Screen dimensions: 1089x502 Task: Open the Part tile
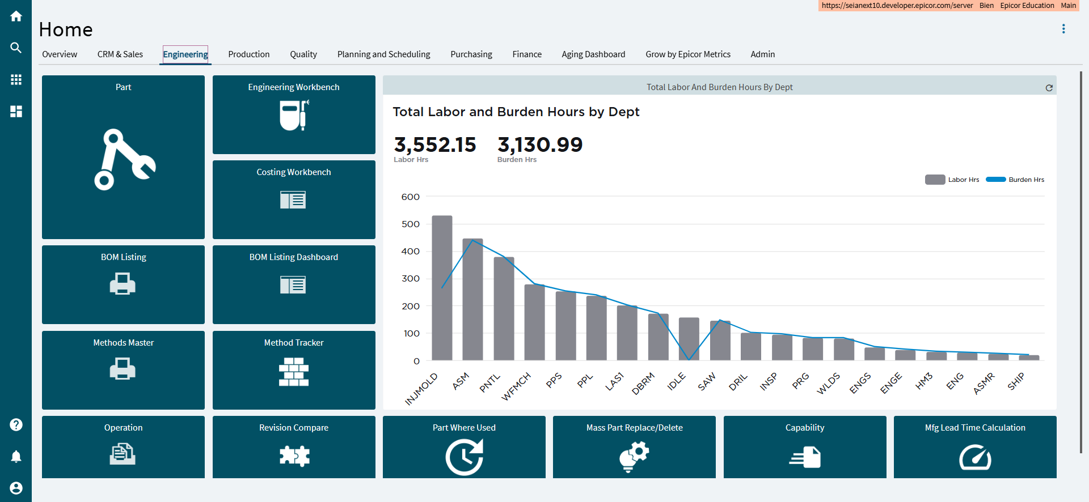(x=123, y=157)
